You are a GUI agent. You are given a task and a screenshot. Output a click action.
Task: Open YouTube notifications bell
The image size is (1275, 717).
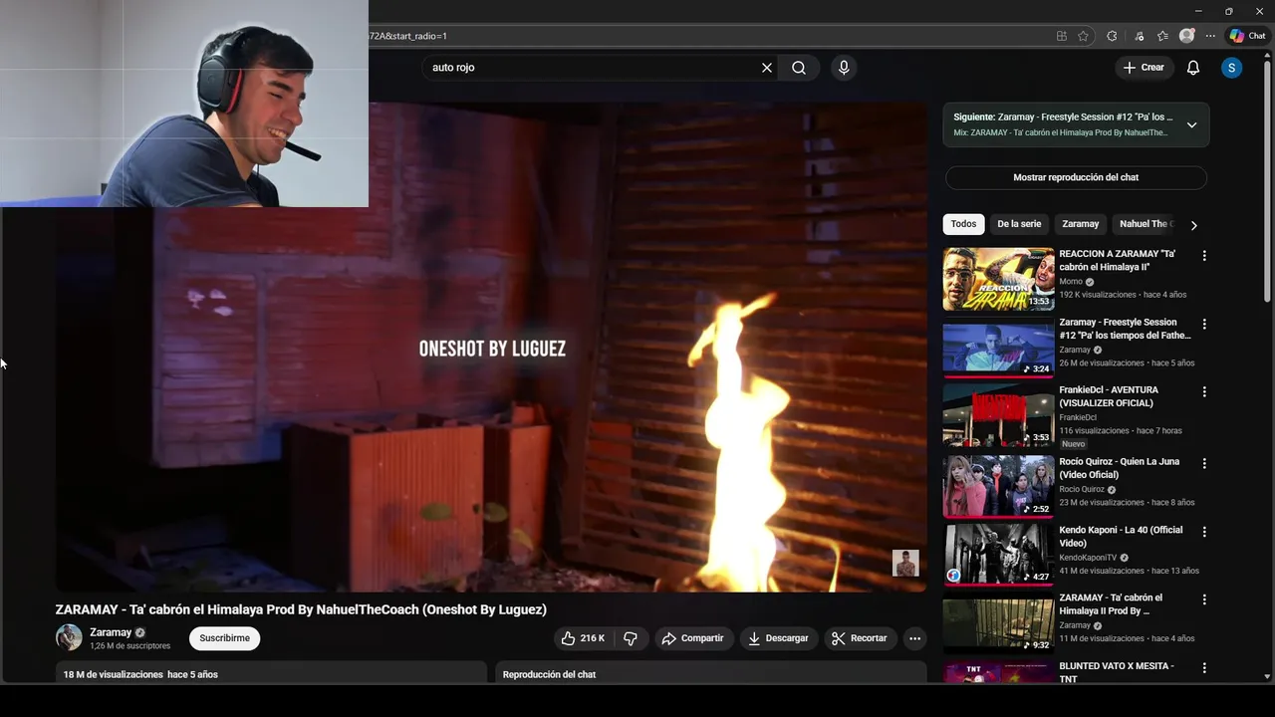1193,68
